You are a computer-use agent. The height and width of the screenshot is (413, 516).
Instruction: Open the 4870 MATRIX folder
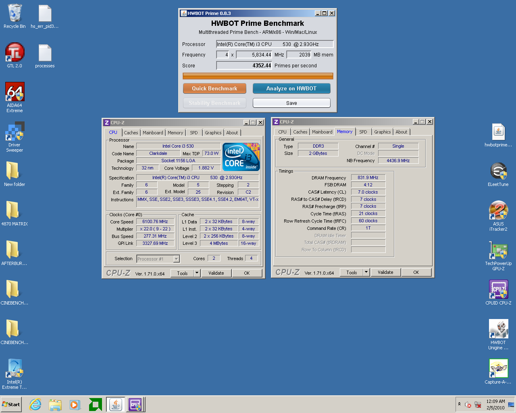(x=15, y=213)
